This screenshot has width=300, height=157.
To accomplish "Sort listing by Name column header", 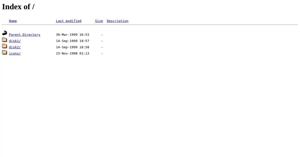I will pos(13,21).
